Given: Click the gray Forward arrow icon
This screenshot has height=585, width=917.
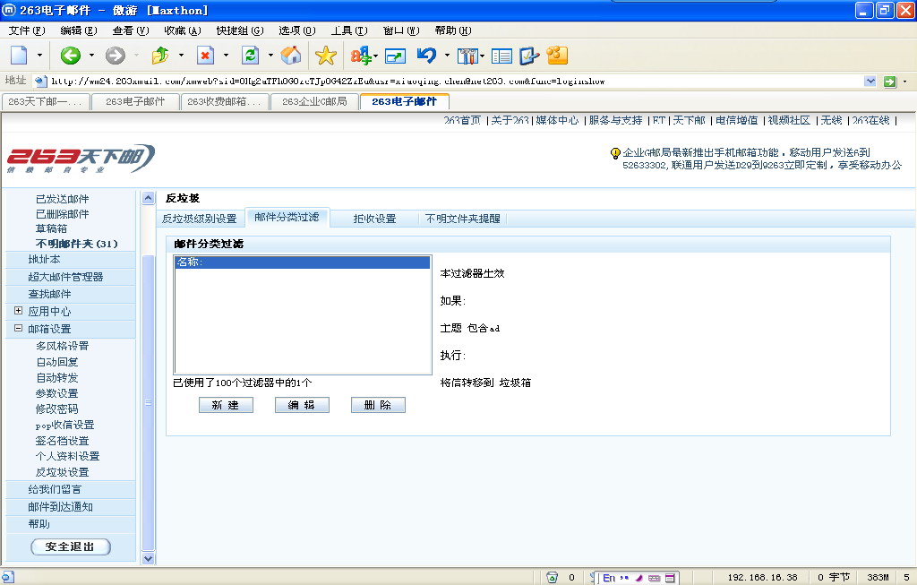Looking at the screenshot, I should 116,56.
